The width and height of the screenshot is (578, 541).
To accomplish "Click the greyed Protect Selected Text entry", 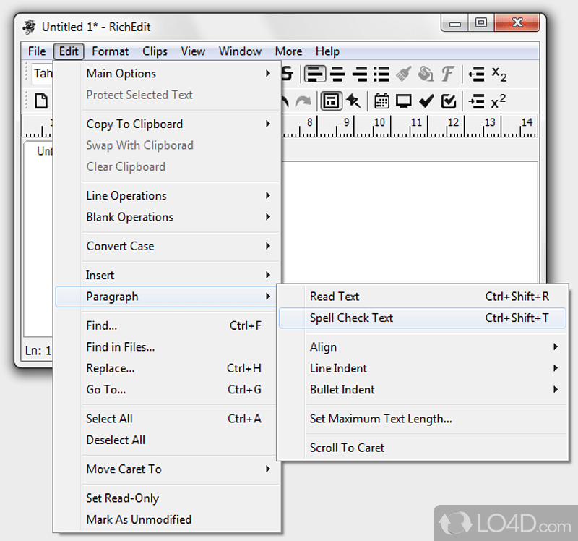I will [x=167, y=95].
